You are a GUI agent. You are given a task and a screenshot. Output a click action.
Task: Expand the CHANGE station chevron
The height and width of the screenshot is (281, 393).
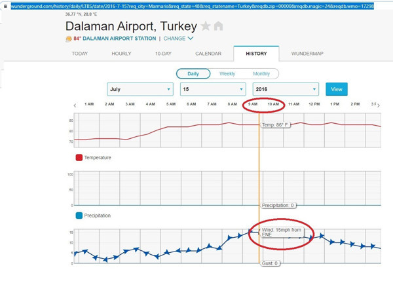point(191,39)
